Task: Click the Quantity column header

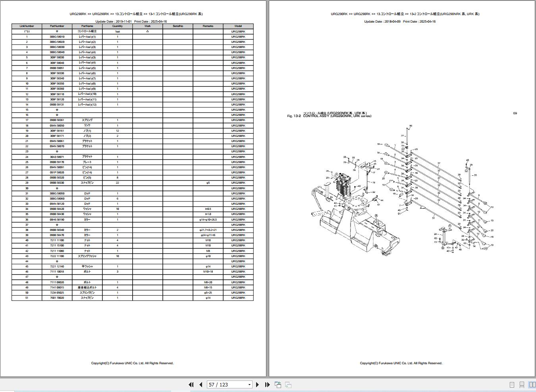Action: [x=118, y=26]
